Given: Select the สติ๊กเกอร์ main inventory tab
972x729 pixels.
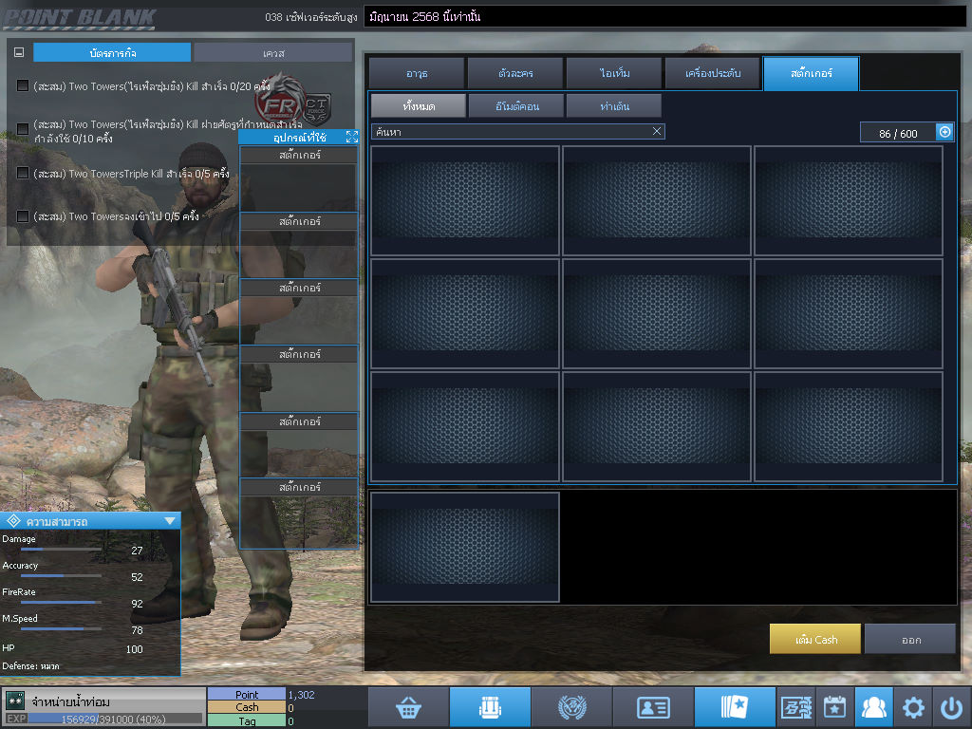Looking at the screenshot, I should 812,73.
